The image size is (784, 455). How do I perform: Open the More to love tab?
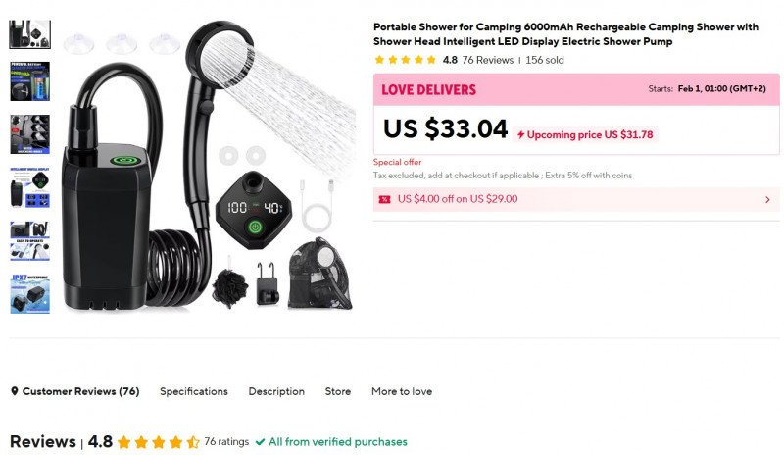[402, 391]
